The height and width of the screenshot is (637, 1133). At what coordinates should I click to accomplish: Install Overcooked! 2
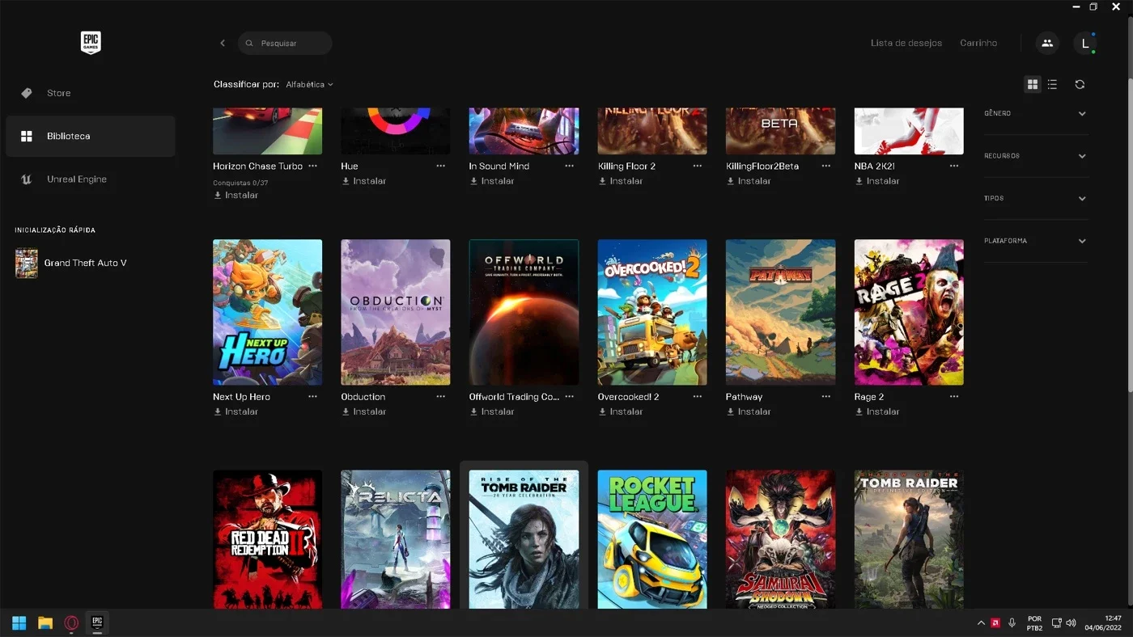621,411
